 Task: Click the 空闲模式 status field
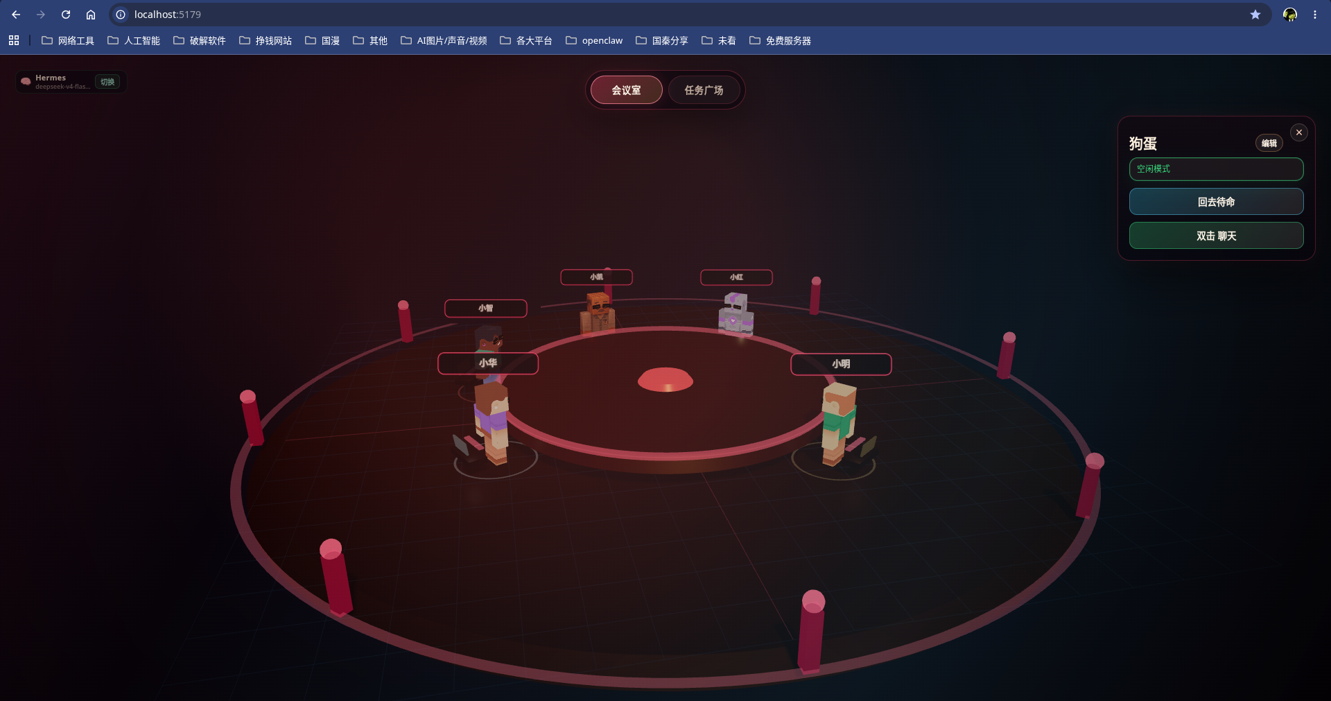pyautogui.click(x=1217, y=169)
